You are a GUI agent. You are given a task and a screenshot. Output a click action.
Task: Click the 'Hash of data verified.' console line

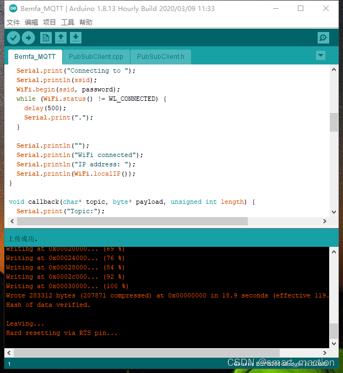(x=48, y=305)
